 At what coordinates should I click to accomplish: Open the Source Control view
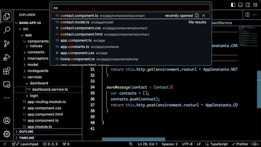click(x=7, y=44)
